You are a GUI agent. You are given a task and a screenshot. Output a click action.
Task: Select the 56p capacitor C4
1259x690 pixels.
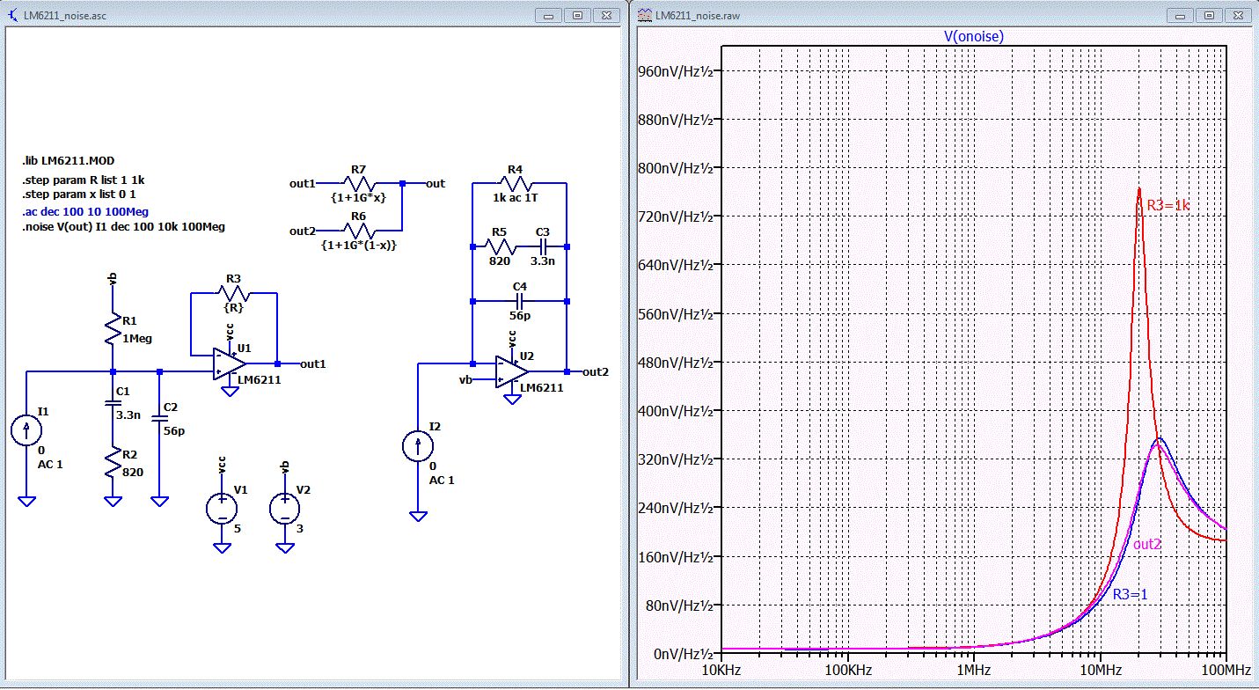(x=519, y=301)
